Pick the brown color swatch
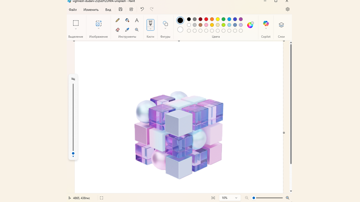The image size is (360, 202). point(201,25)
